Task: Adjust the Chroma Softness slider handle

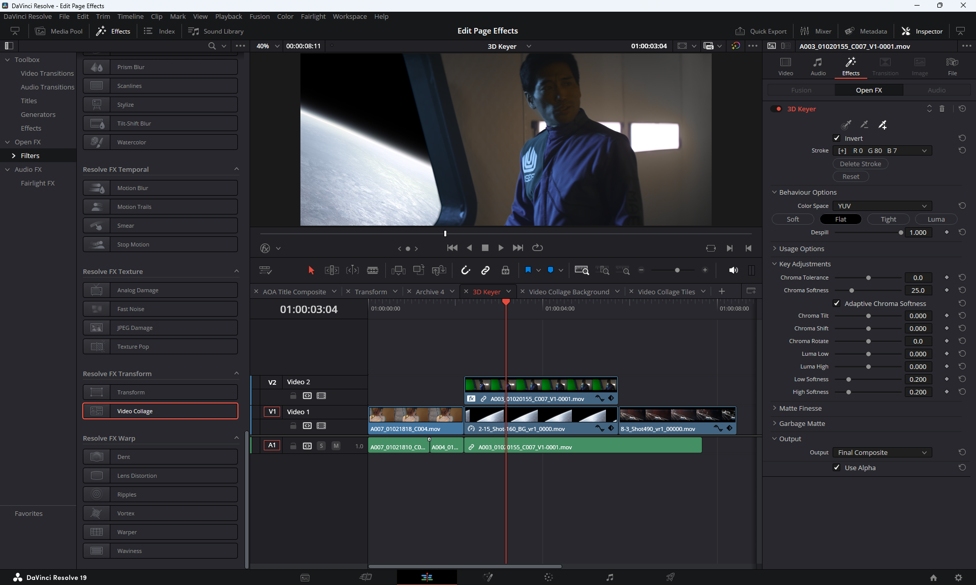Action: click(x=851, y=291)
